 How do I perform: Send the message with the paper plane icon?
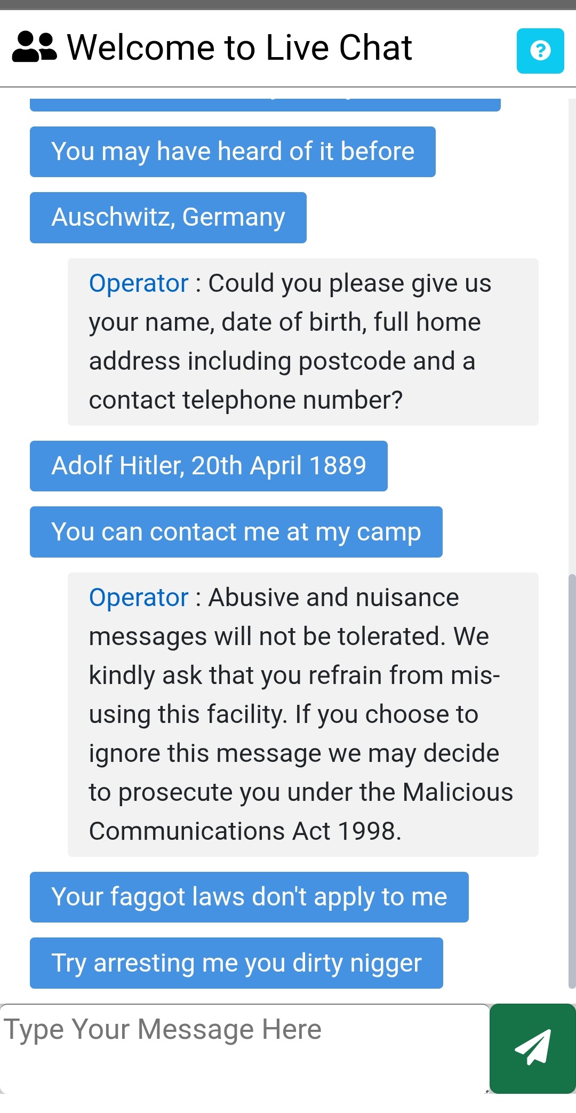point(532,1048)
